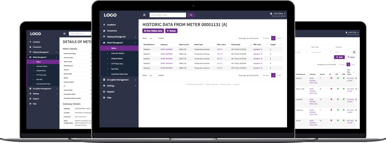Screen dimensions: 386x143
Task: Click the 20.0 °C main value
Action: point(220,49)
